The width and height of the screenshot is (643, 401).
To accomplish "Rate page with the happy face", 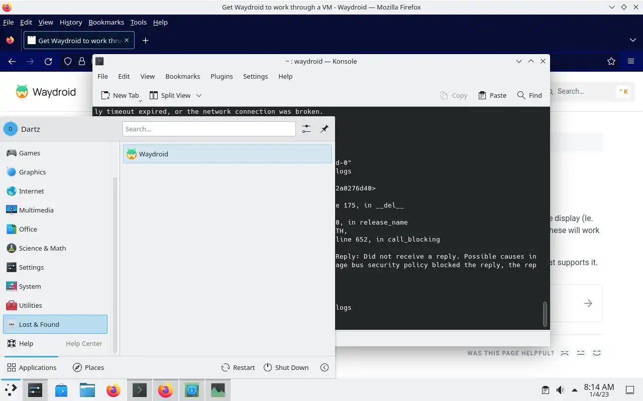I will coord(597,353).
